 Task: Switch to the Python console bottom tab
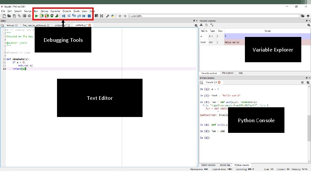(208, 165)
